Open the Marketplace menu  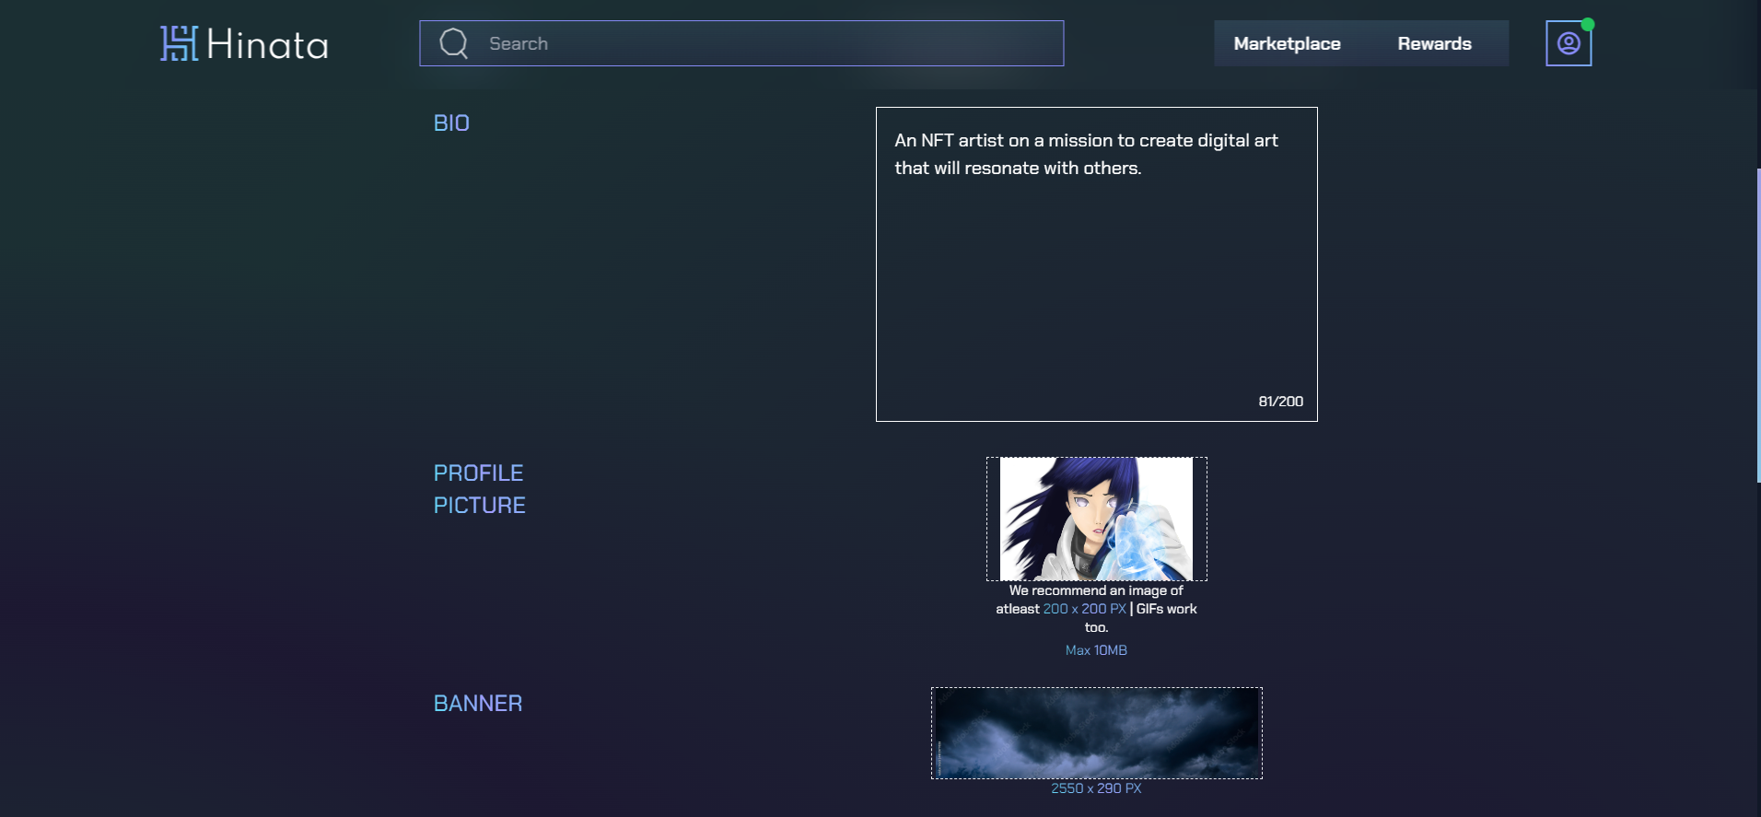[x=1287, y=43]
